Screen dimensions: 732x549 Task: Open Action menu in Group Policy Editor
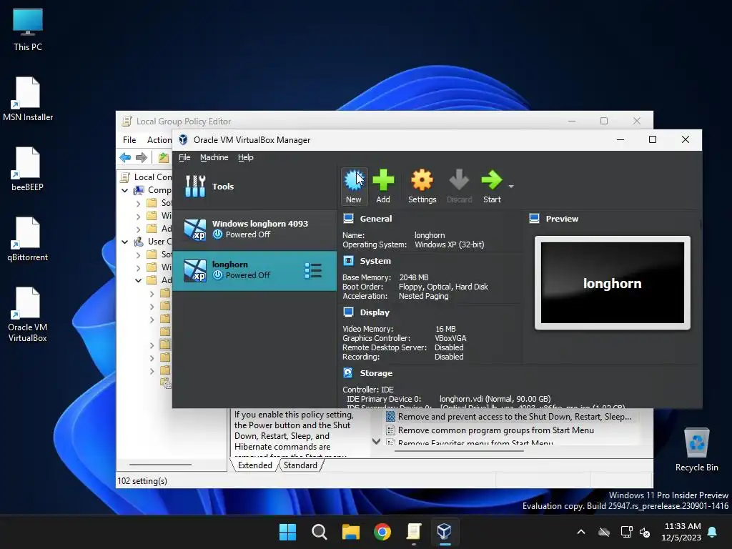pyautogui.click(x=159, y=139)
